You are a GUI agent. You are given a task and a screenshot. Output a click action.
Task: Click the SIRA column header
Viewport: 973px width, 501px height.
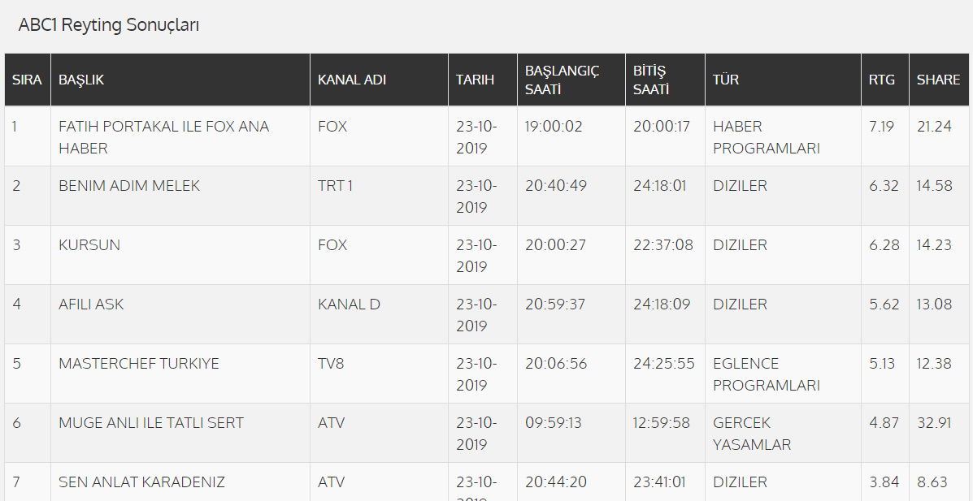tap(27, 80)
